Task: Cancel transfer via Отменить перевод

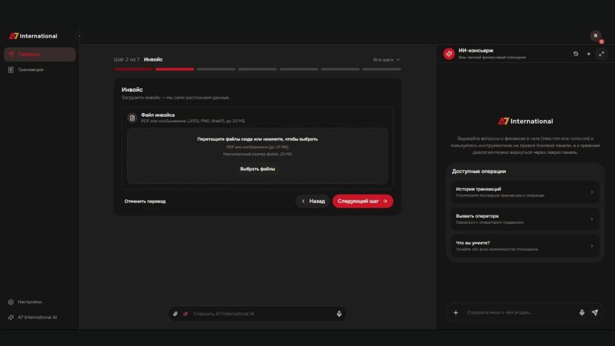Action: pos(145,201)
